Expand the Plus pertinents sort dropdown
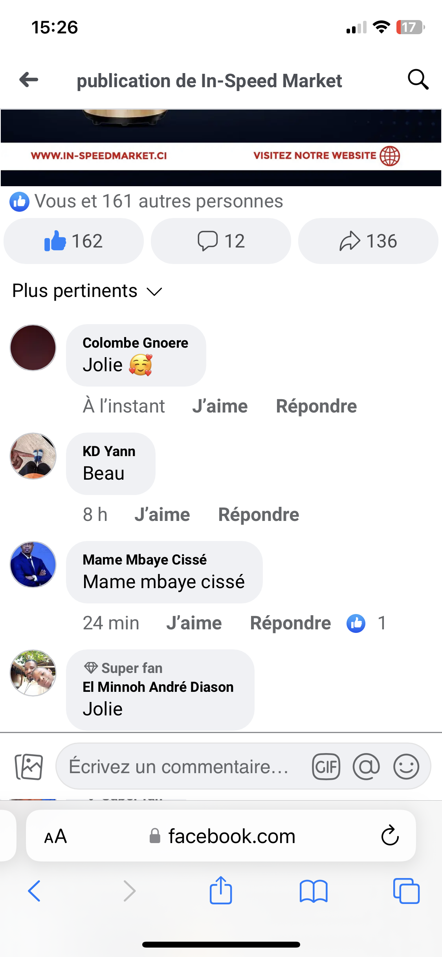 (x=87, y=291)
